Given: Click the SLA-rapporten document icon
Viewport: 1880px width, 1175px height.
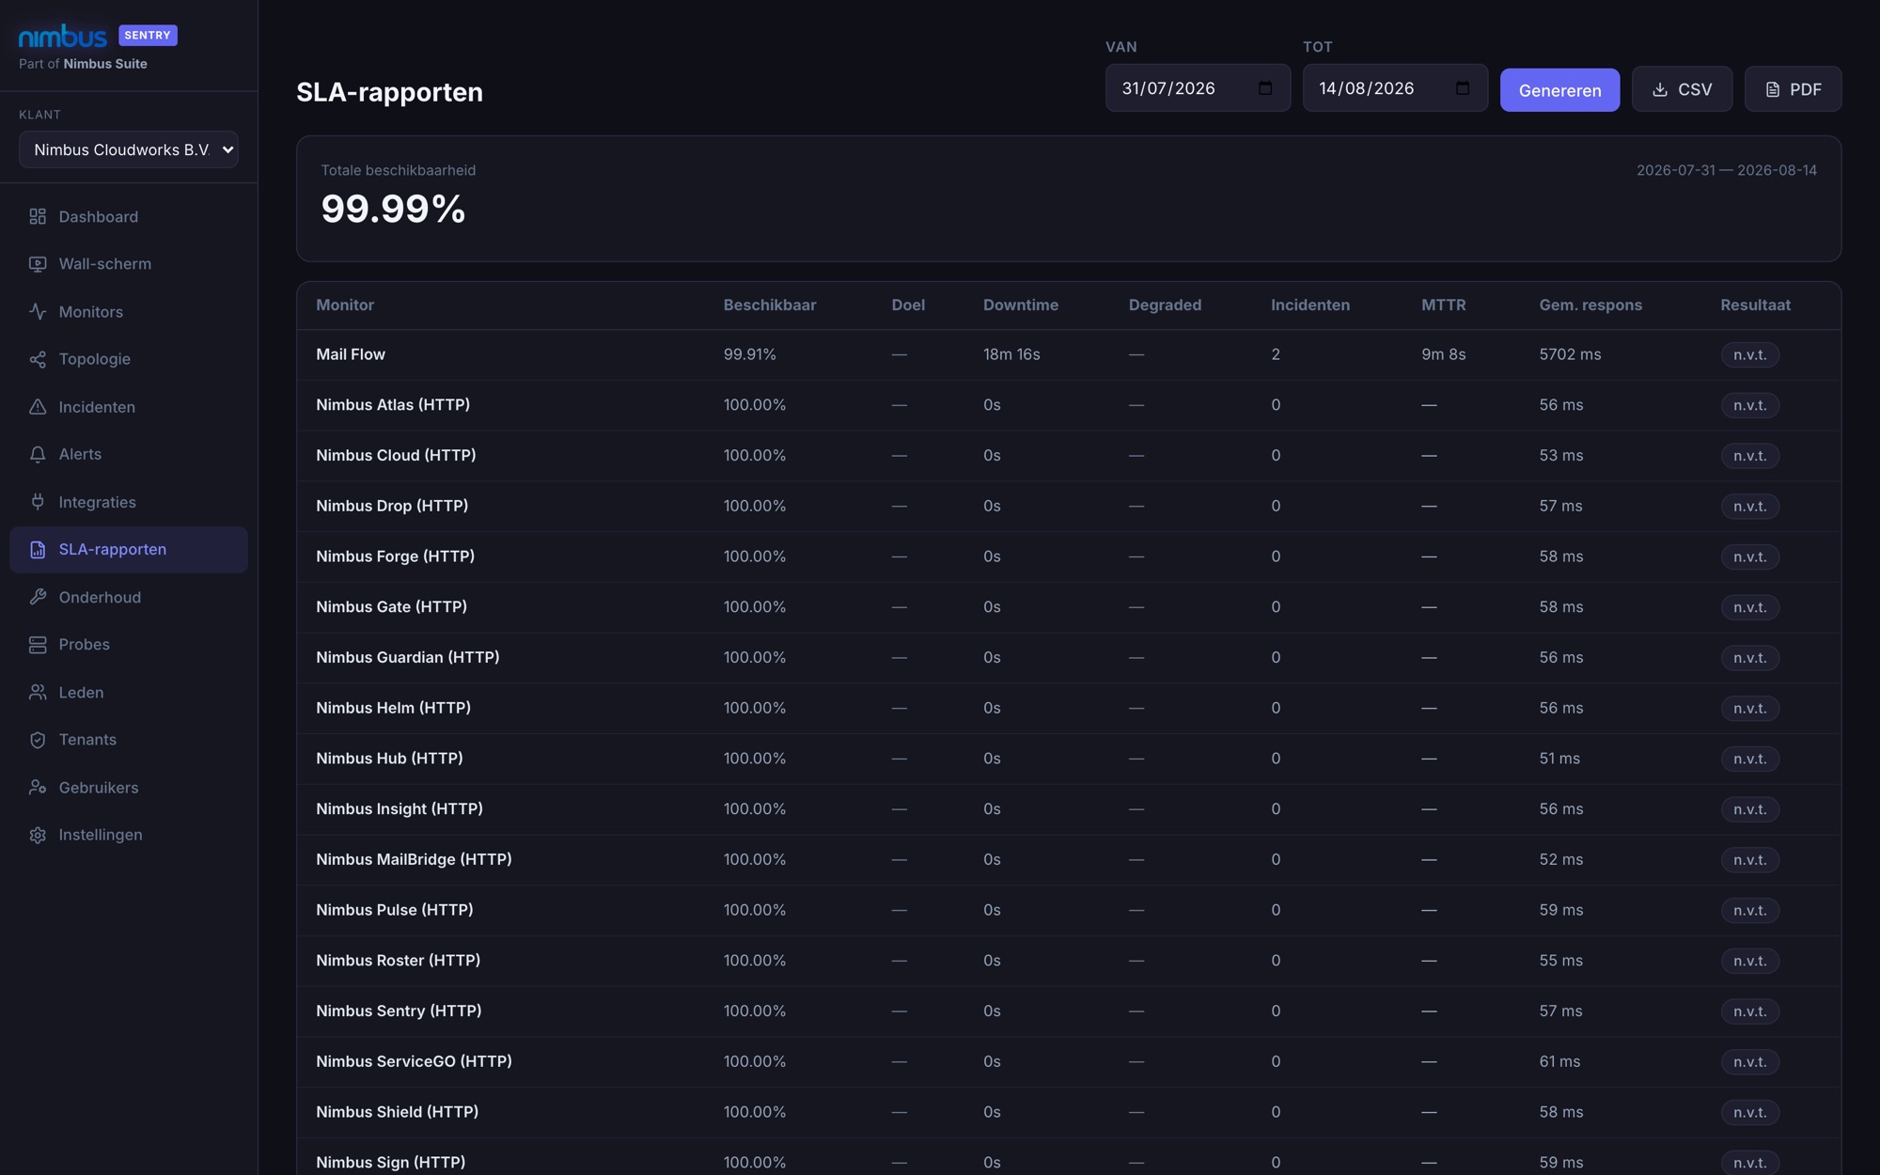Looking at the screenshot, I should coord(38,550).
